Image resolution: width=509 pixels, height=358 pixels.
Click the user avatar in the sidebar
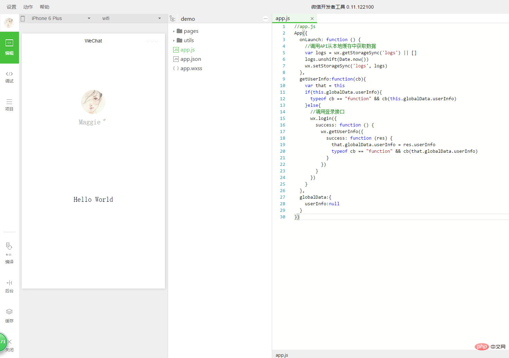coord(9,23)
